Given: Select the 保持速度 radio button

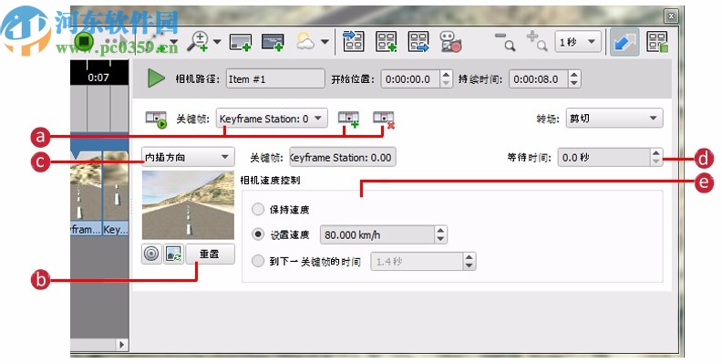Looking at the screenshot, I should coord(257,209).
